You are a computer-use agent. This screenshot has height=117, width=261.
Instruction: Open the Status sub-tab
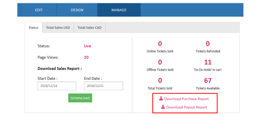pos(34,28)
